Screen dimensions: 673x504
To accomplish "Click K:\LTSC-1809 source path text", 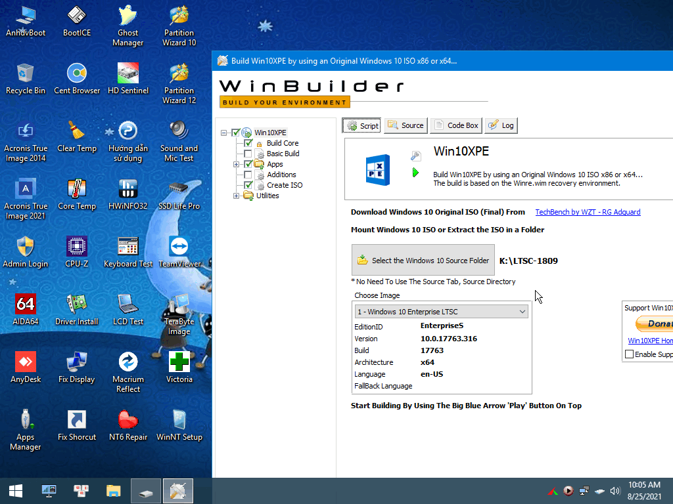I will pyautogui.click(x=528, y=261).
